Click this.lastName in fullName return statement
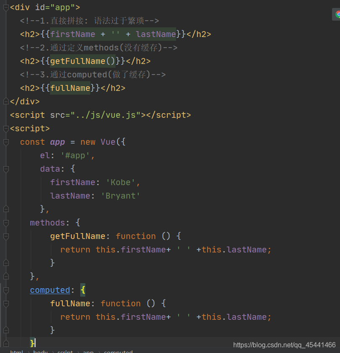 point(234,317)
